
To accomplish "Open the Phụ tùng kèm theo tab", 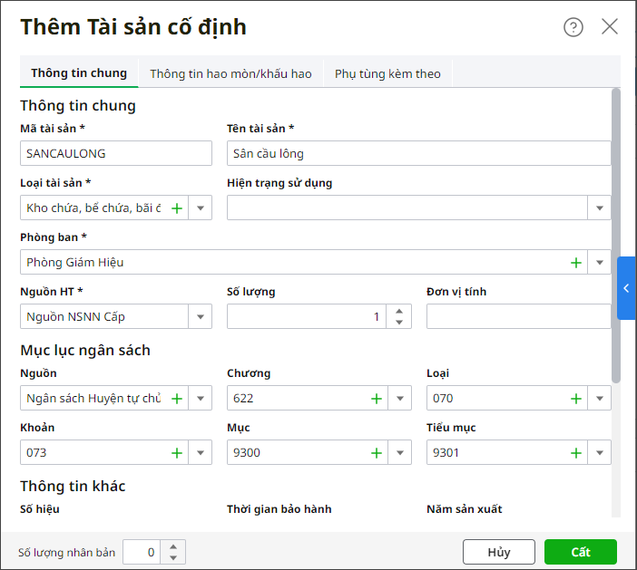I will pos(387,73).
